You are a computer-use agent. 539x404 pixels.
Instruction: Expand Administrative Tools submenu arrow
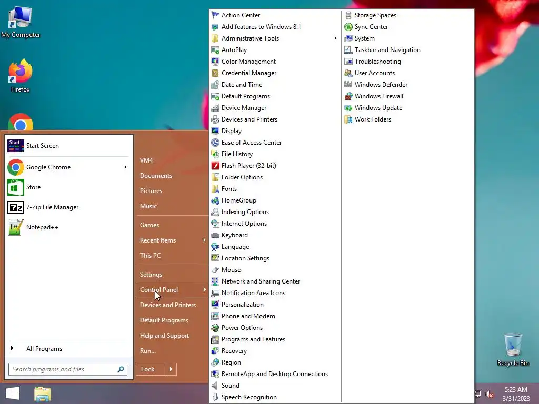335,38
